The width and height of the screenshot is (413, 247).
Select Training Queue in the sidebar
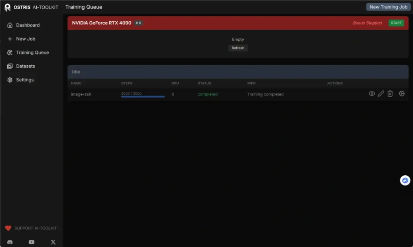[x=32, y=52]
